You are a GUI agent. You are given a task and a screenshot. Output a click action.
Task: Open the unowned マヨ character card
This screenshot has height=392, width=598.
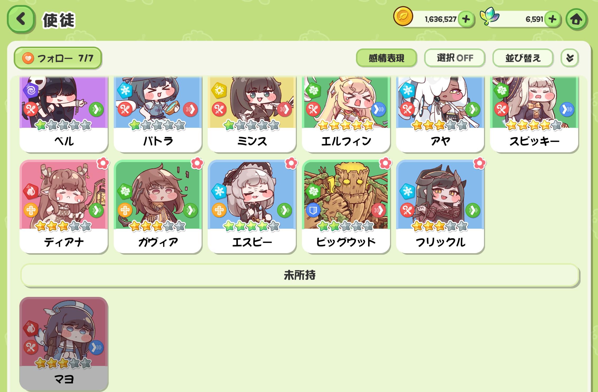pyautogui.click(x=64, y=344)
